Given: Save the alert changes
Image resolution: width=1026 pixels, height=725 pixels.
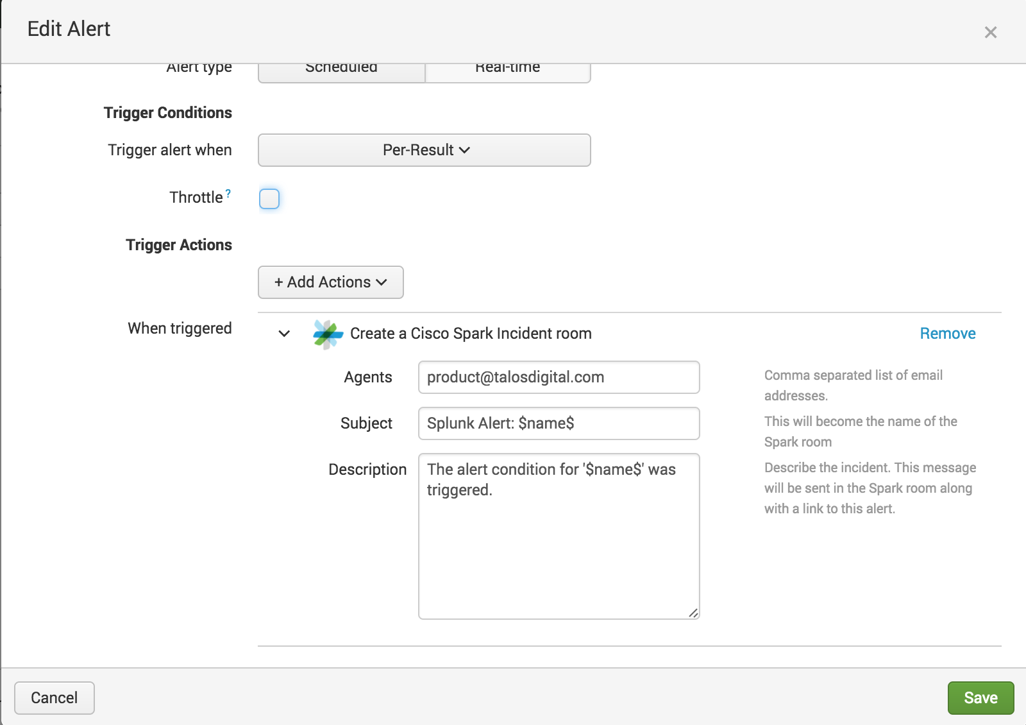Looking at the screenshot, I should pos(980,697).
